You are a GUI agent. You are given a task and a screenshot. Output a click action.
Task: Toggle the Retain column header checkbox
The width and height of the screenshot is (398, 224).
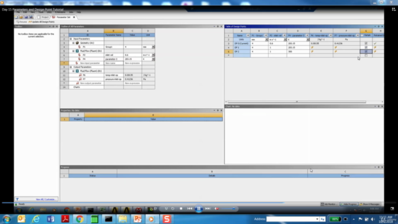click(x=362, y=35)
